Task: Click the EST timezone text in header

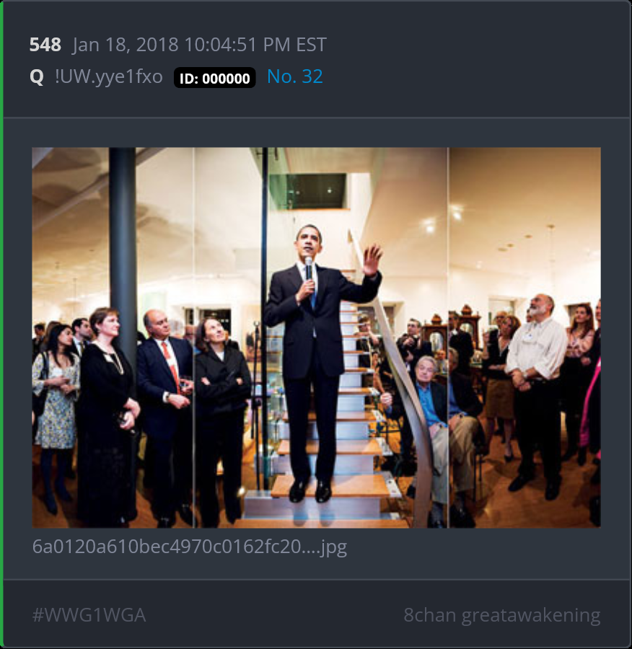Action: pos(311,45)
